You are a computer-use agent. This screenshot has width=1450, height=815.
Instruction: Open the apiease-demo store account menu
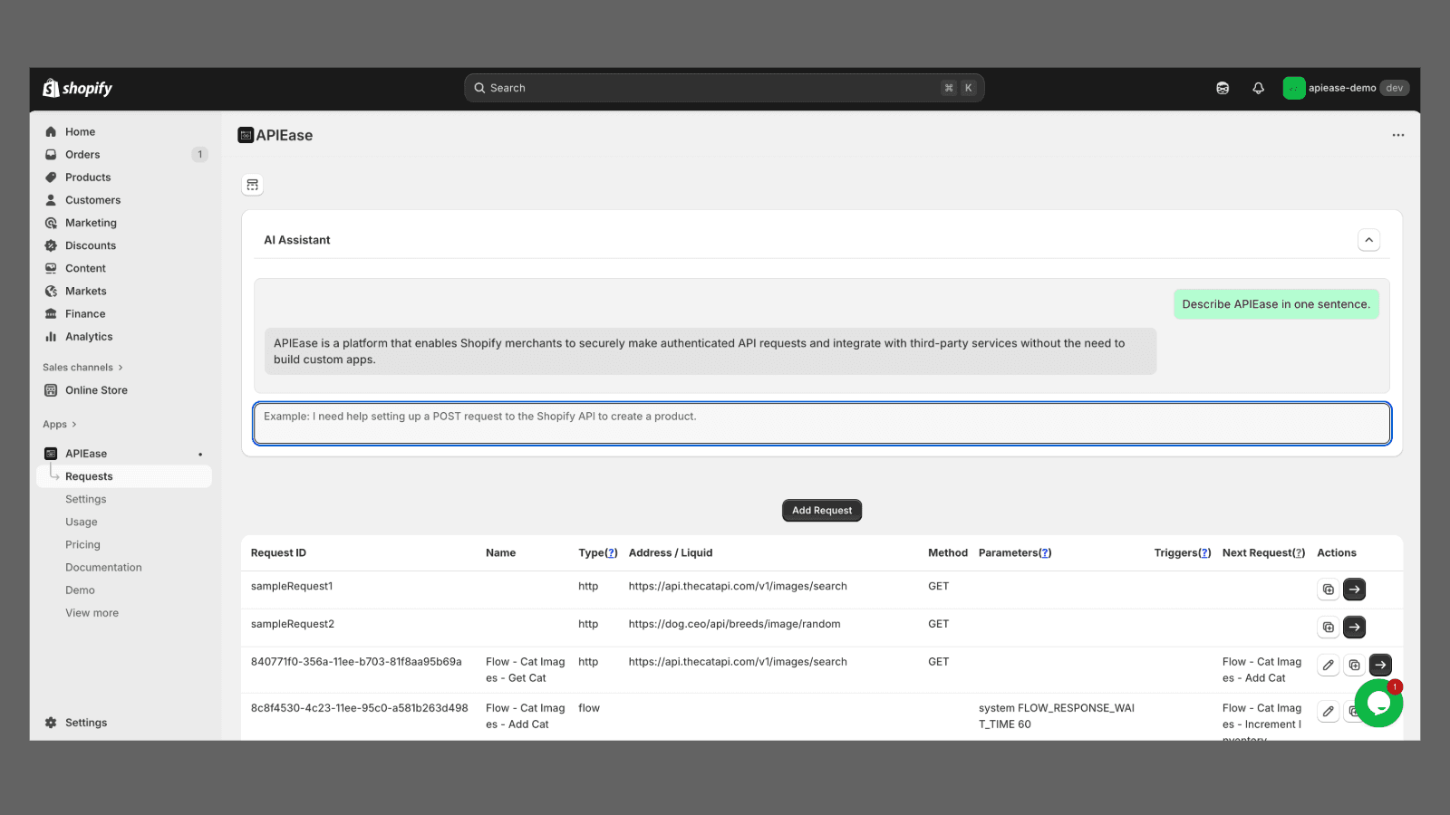[x=1345, y=88]
